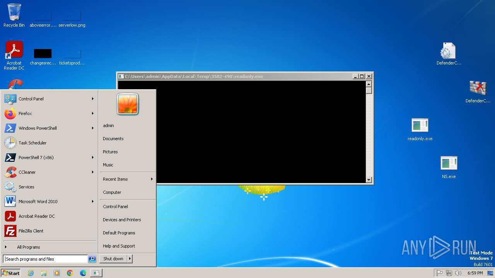495x278 pixels.
Task: Open Acrobat Reader DC desktop shortcut
Action: click(x=14, y=56)
